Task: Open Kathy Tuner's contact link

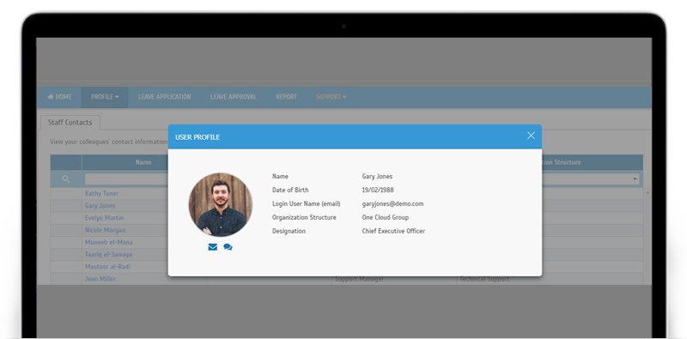Action: coord(101,193)
